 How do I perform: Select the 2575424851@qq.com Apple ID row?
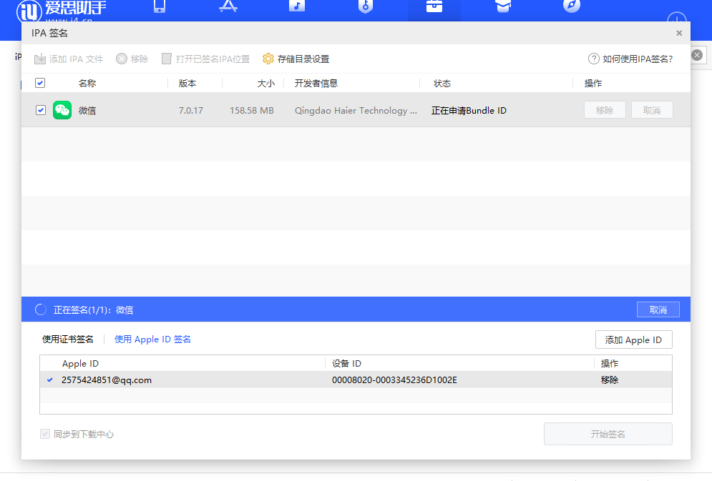click(356, 380)
